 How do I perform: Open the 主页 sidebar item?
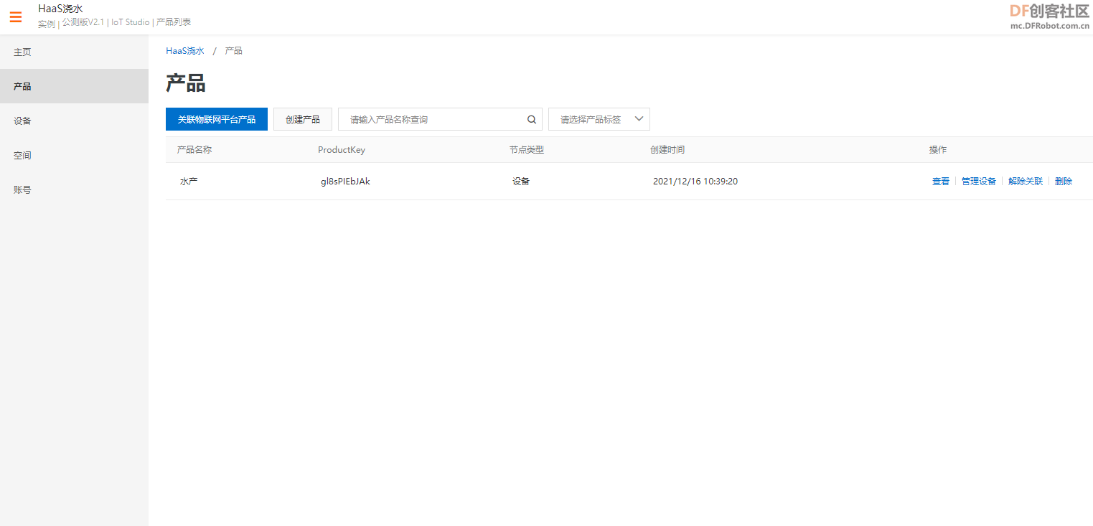[74, 52]
